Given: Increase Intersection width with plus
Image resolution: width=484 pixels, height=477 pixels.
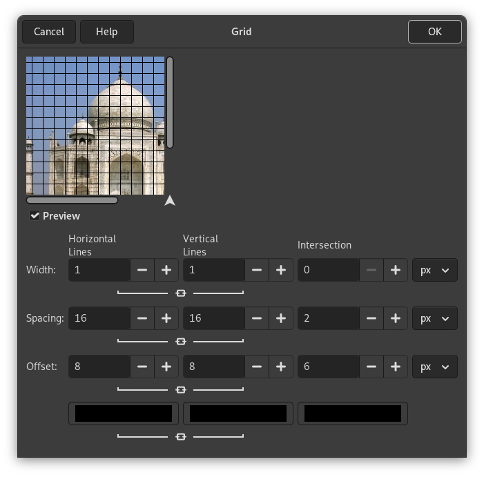Looking at the screenshot, I should [395, 270].
